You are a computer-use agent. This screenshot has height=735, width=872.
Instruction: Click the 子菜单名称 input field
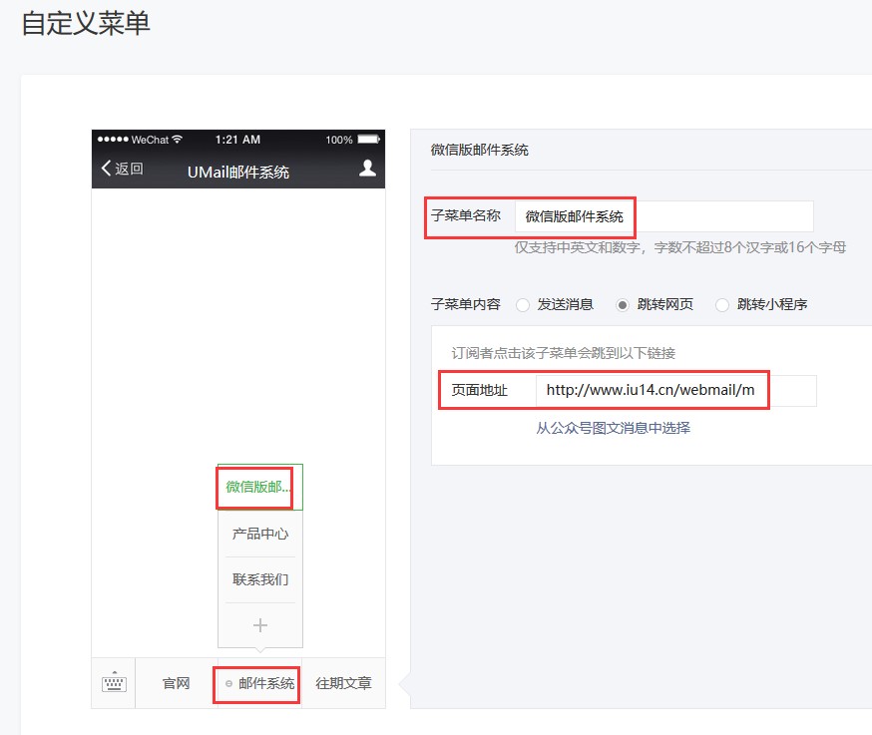point(663,216)
